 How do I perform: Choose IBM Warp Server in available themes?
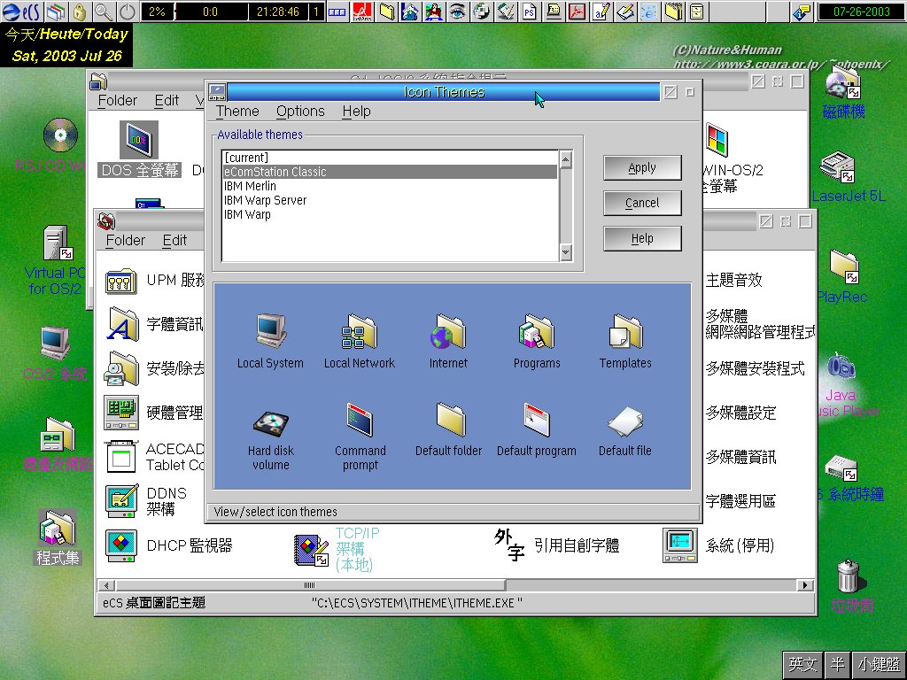pyautogui.click(x=390, y=200)
